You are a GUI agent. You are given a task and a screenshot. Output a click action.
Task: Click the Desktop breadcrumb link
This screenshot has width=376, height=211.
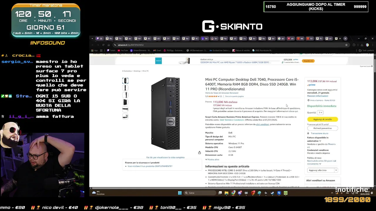(x=137, y=71)
